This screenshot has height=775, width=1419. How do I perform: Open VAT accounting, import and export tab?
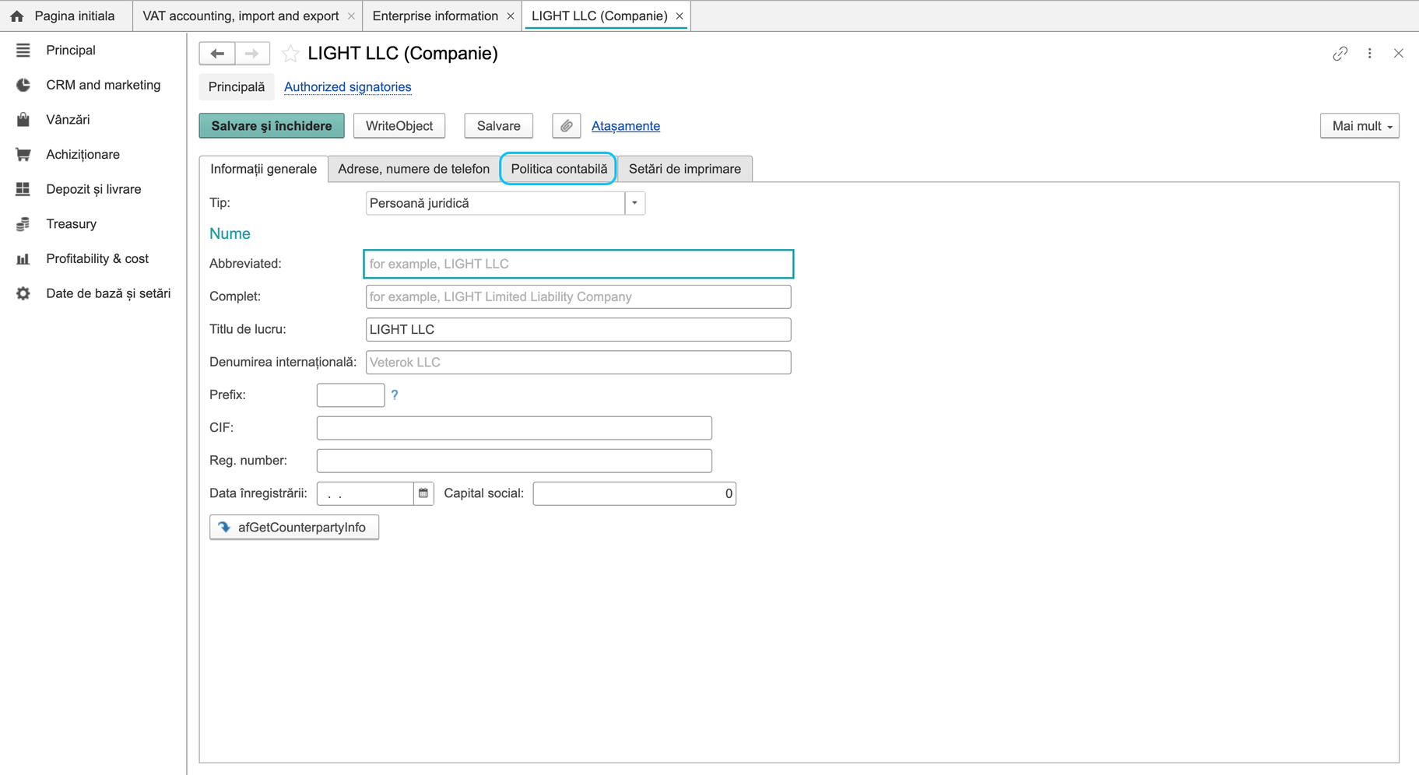point(241,16)
